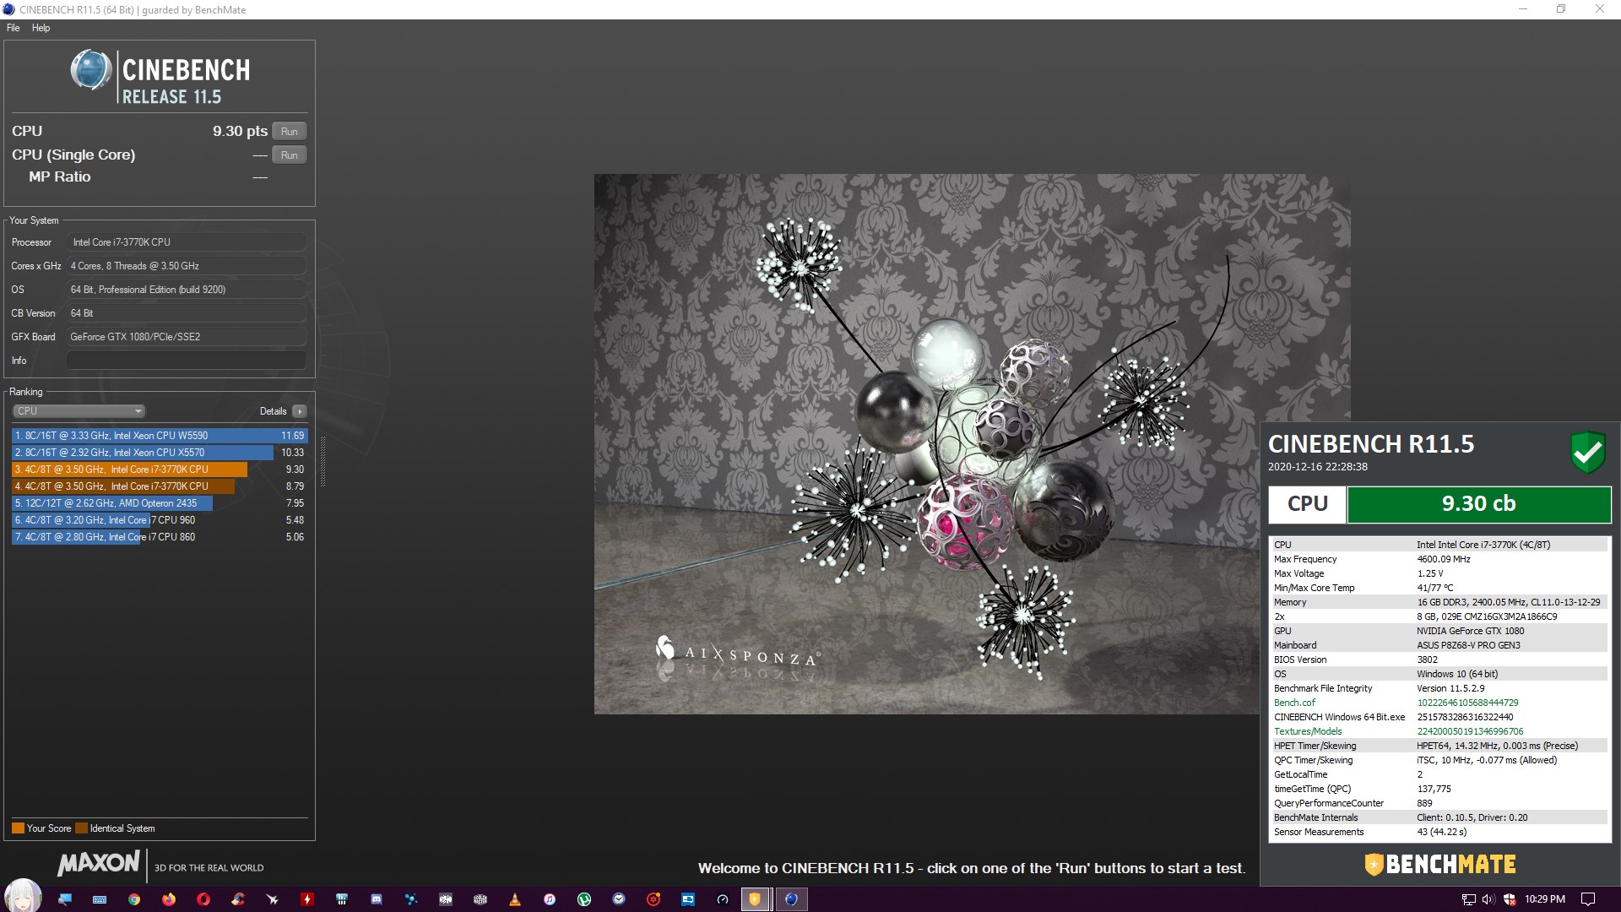
Task: Switch to BenchMate shield taskbar icon
Action: [x=755, y=899]
